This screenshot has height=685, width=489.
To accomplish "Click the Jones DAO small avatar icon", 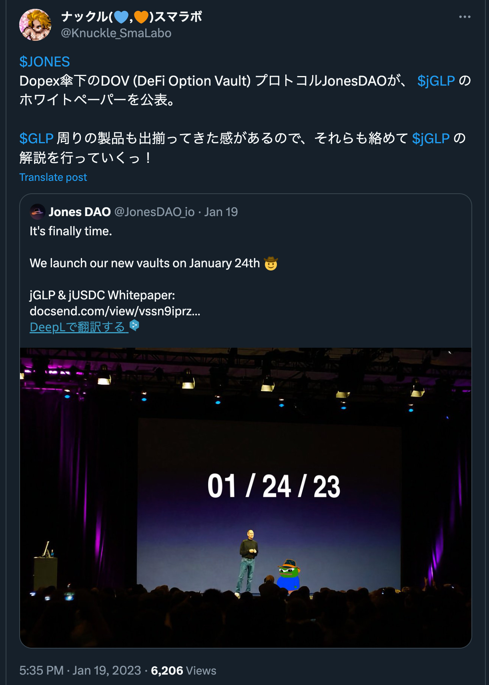I will 38,212.
